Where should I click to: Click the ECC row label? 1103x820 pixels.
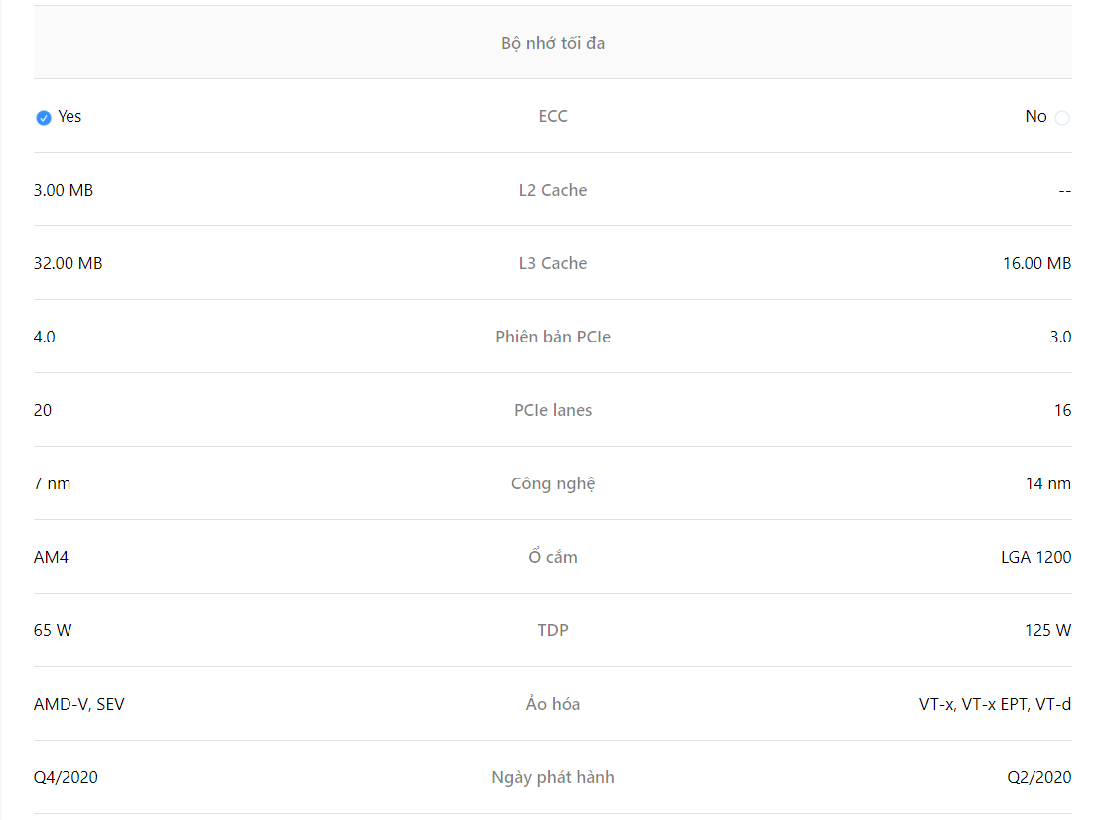553,117
